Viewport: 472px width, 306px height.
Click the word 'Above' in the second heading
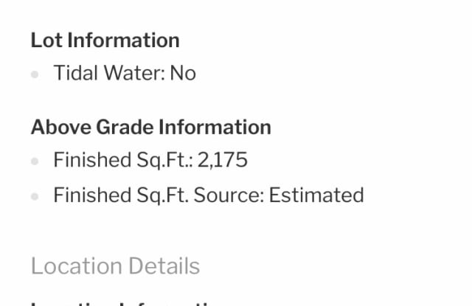(60, 127)
